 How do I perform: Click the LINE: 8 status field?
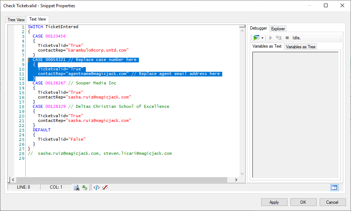pos(23,187)
